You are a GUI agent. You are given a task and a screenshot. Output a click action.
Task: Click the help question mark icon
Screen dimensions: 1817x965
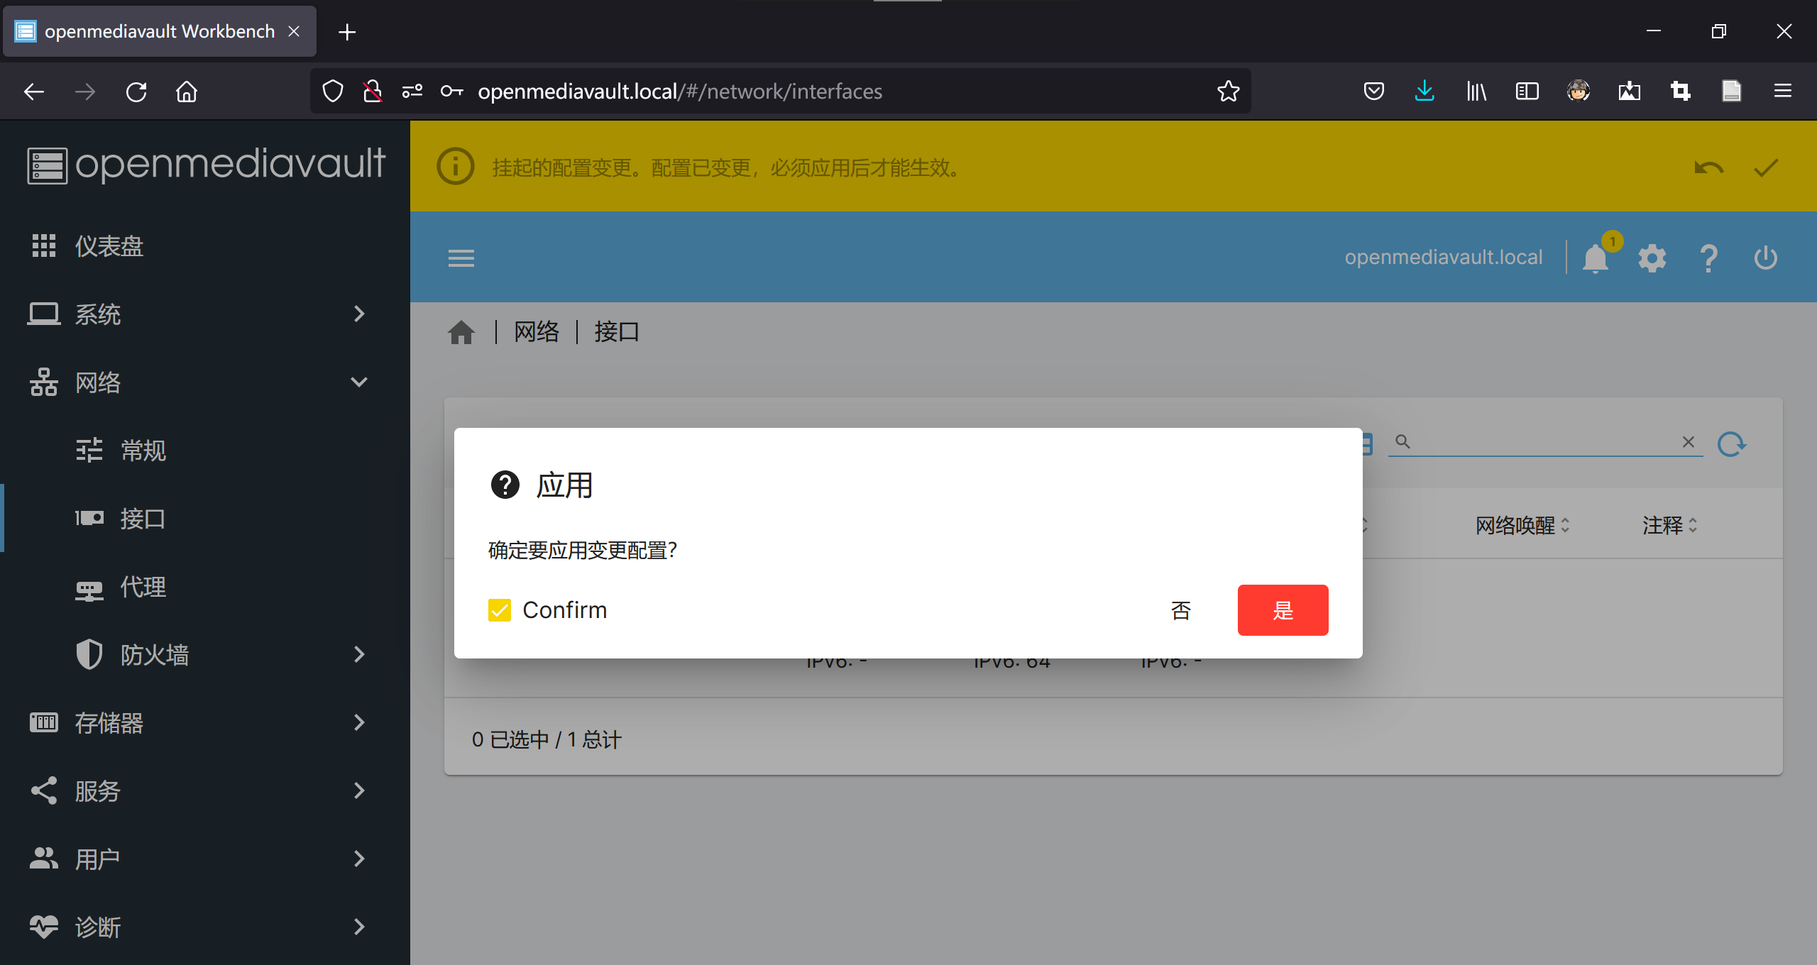[x=1708, y=258]
